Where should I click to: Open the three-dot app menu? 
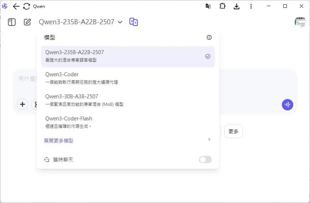[251, 6]
